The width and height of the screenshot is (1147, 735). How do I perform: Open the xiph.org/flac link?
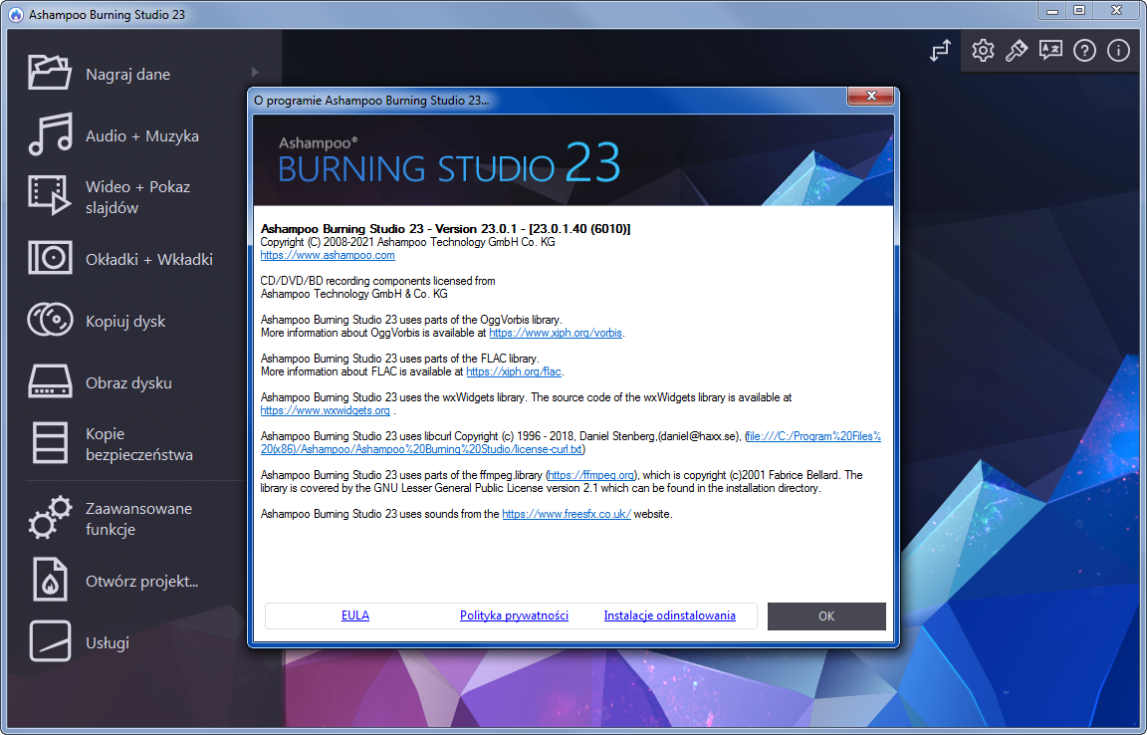[x=514, y=371]
